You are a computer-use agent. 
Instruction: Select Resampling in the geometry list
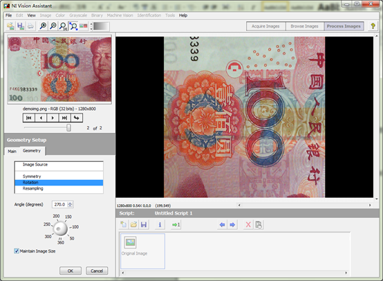click(59, 188)
